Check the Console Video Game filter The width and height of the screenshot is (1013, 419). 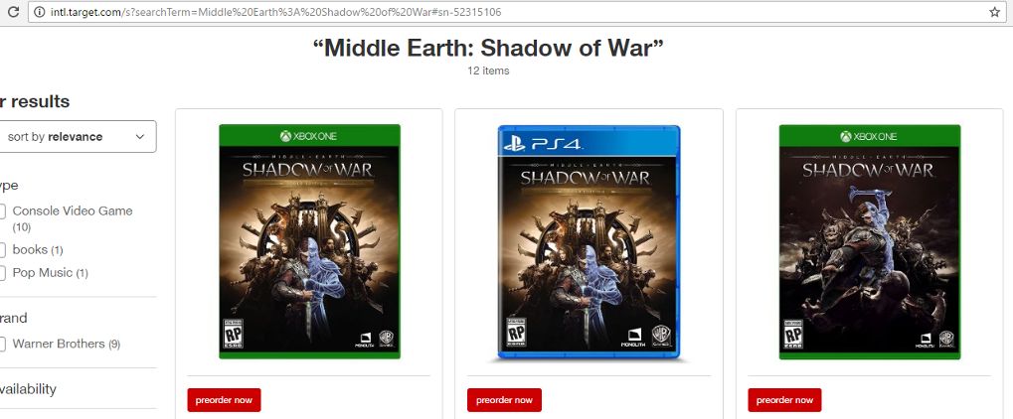click(3, 211)
